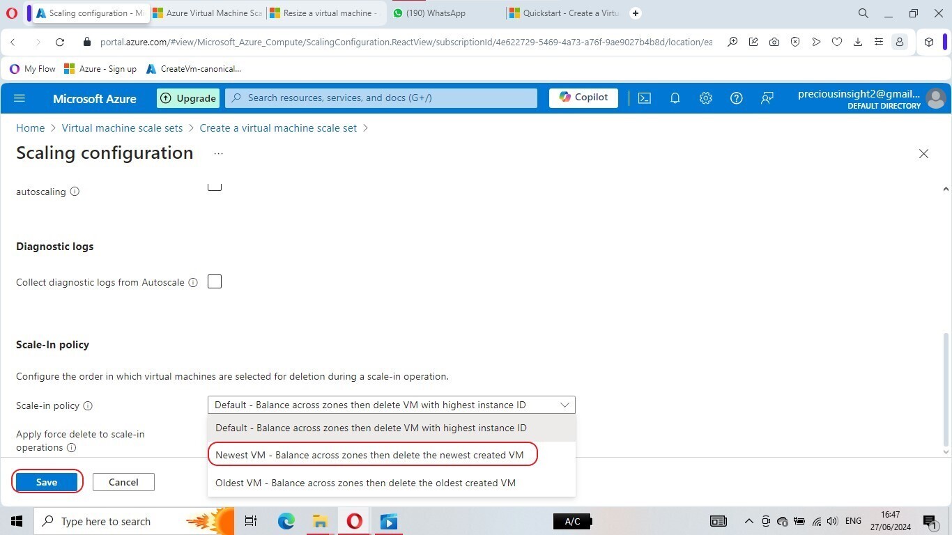Viewport: 952px width, 535px height.
Task: Search tabs using the magnifier icon
Action: click(x=863, y=13)
